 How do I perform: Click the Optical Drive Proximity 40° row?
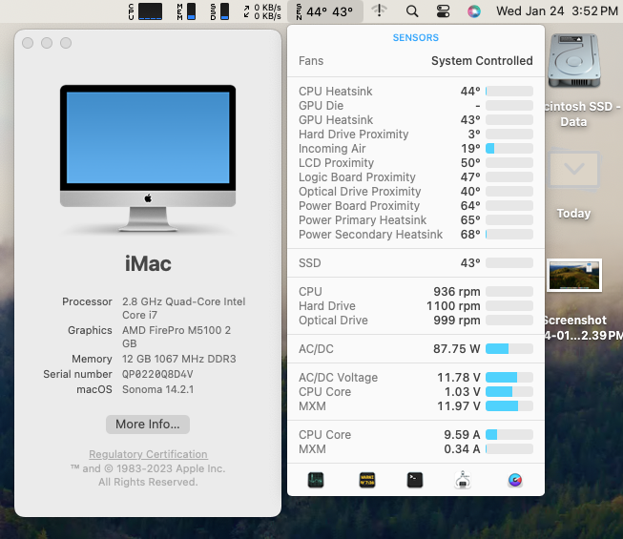[x=416, y=192]
